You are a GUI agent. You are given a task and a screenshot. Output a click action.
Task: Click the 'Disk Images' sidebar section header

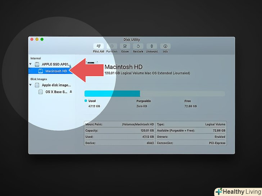(x=39, y=79)
